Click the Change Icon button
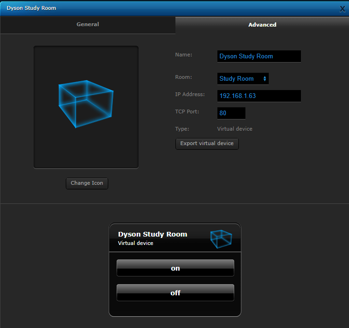 87,183
